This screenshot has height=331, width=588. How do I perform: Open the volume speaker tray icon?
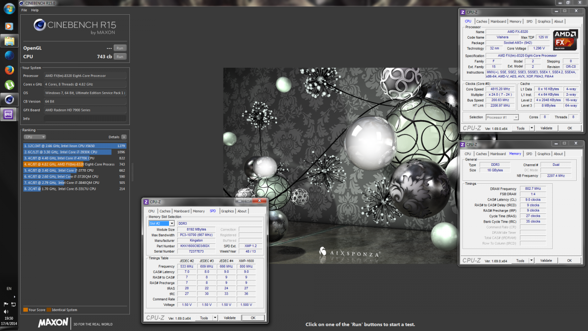click(6, 311)
